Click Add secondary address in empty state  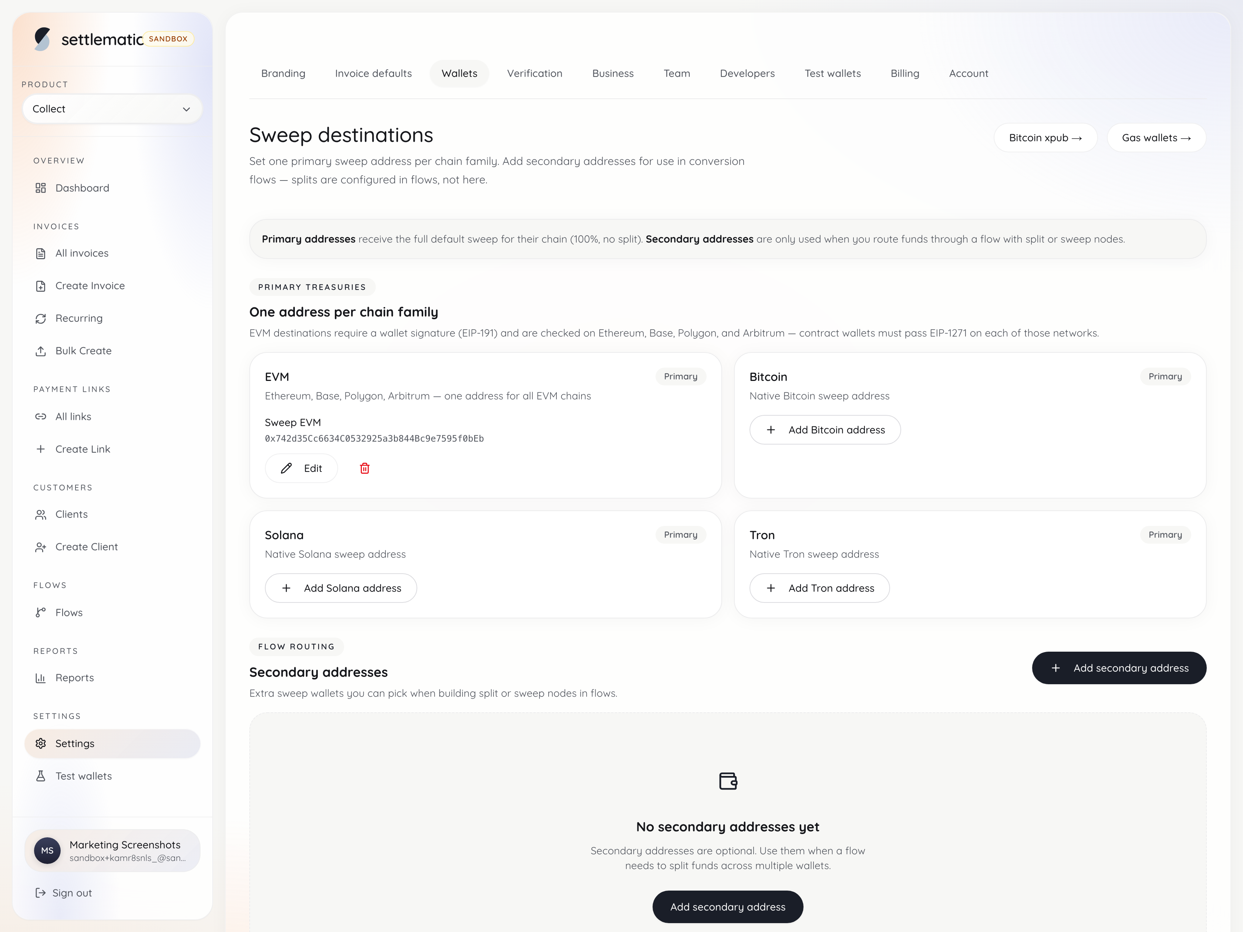[x=728, y=907]
